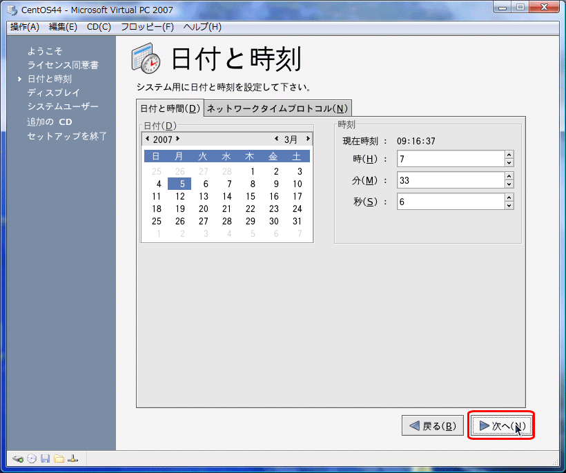Click the floppy disk status icon
Screen dimensions: 566x473
point(45,459)
